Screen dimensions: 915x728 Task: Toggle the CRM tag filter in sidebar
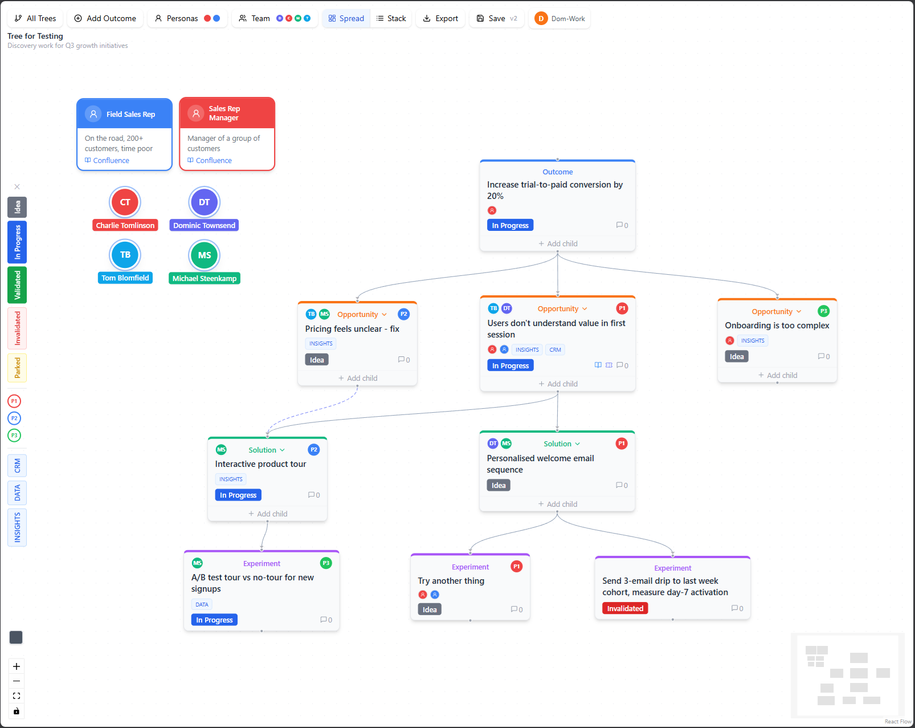pyautogui.click(x=17, y=466)
